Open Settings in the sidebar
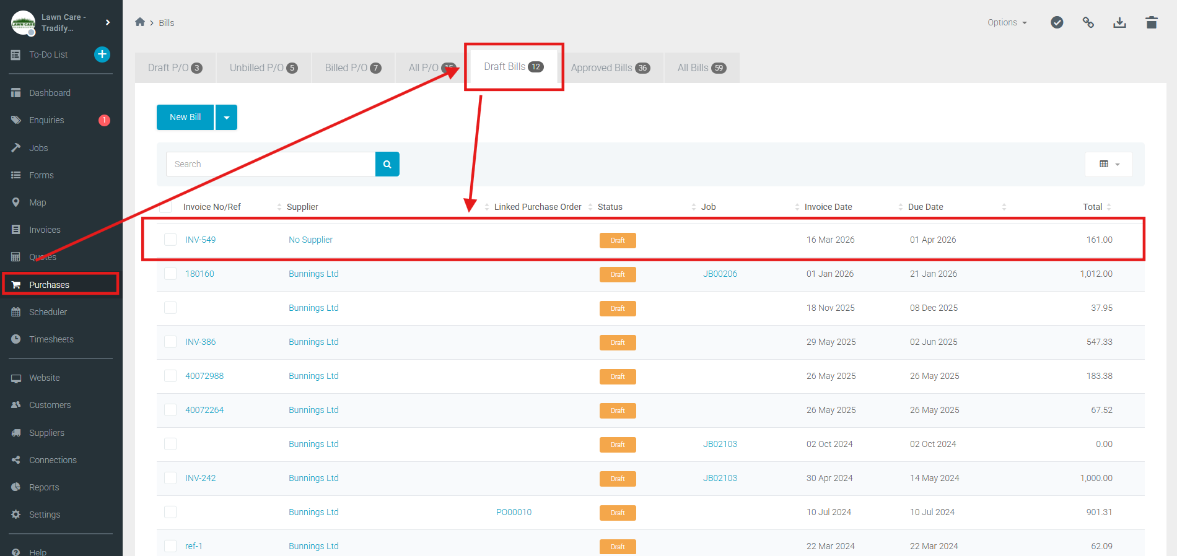Image resolution: width=1177 pixels, height=556 pixels. tap(45, 515)
